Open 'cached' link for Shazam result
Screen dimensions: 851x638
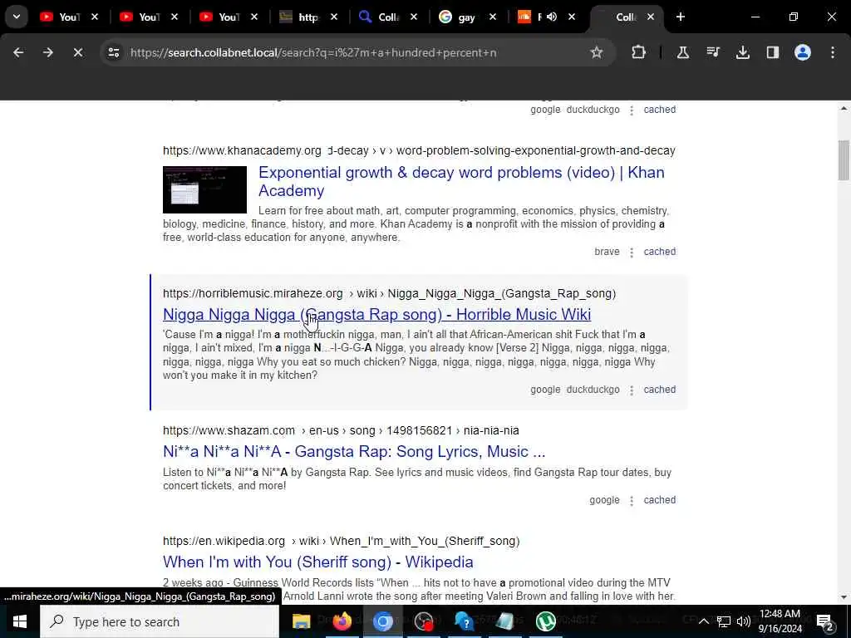point(659,500)
